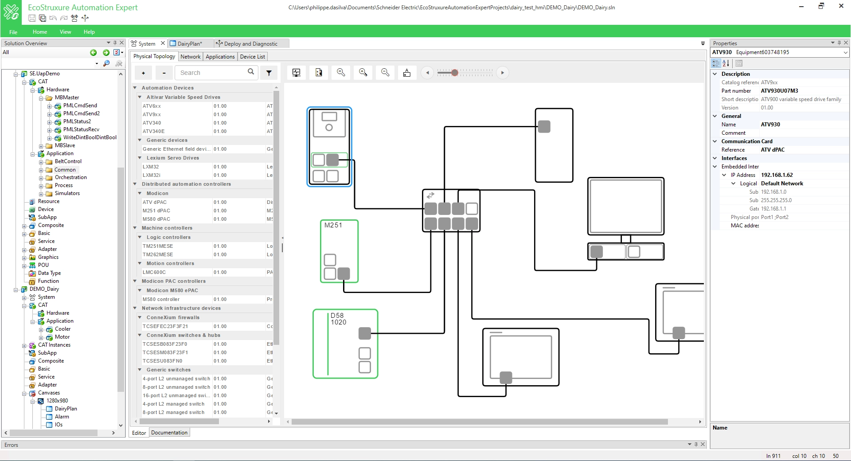Switch to the Network tab
851x461 pixels.
[x=190, y=56]
